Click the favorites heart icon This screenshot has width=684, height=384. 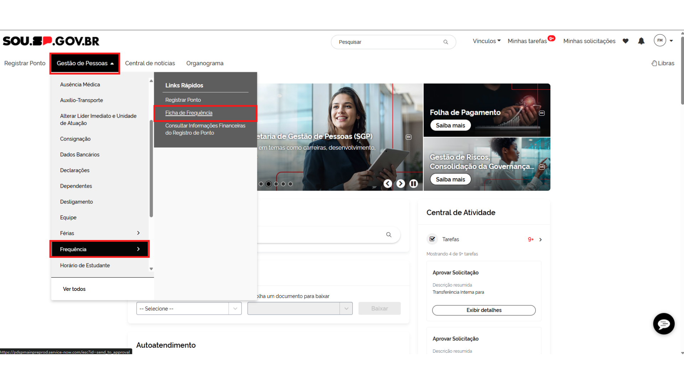point(626,41)
